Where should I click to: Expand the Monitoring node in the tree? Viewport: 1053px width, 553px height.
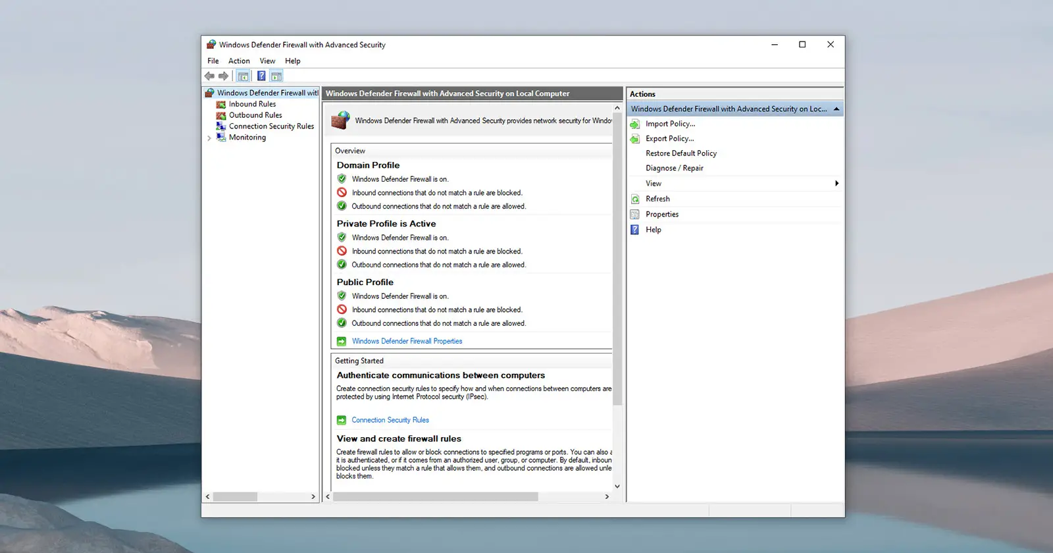(209, 138)
